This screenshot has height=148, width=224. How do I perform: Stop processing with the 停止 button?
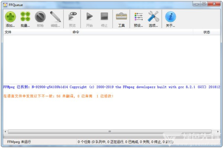point(104,19)
